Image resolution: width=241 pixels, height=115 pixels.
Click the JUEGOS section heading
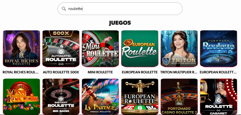click(120, 23)
